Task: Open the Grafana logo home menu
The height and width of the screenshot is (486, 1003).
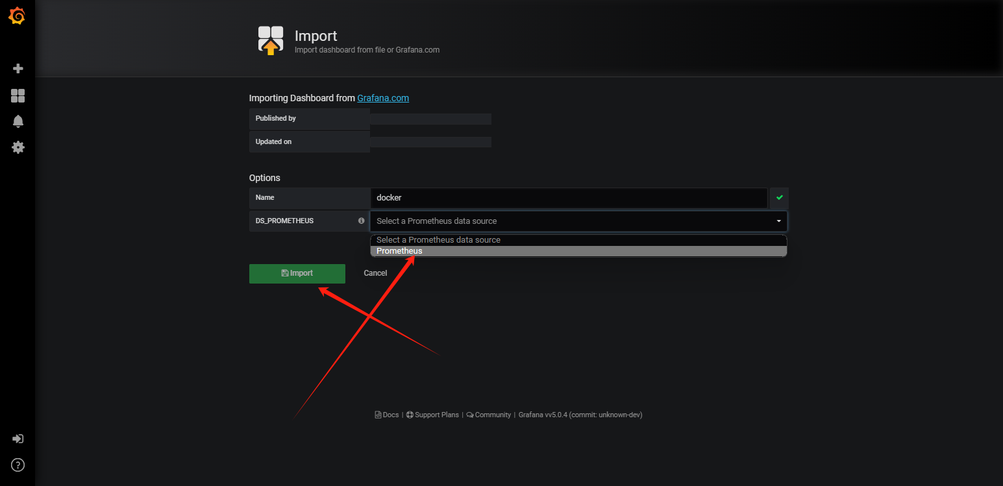Action: (x=18, y=16)
